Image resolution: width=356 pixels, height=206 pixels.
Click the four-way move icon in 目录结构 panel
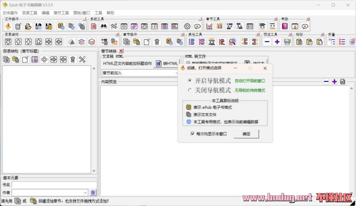click(44, 60)
